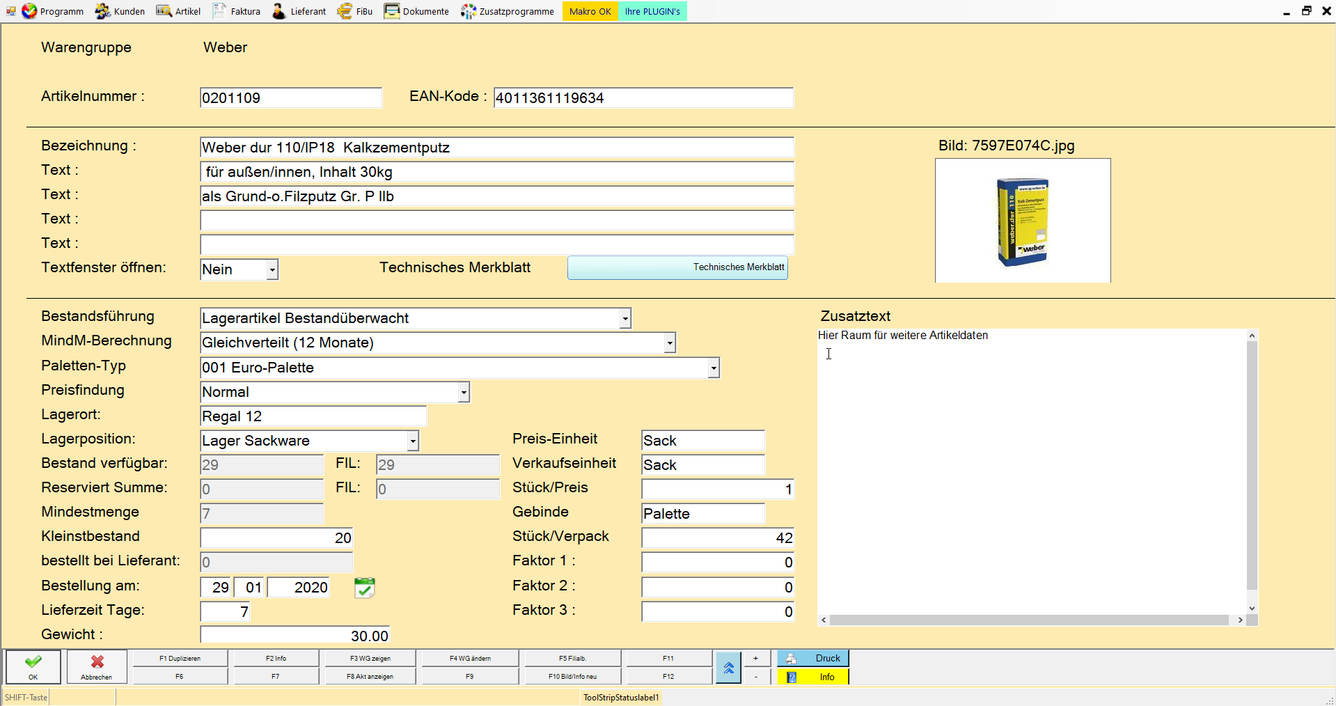Click the Makro OK item

click(x=590, y=11)
